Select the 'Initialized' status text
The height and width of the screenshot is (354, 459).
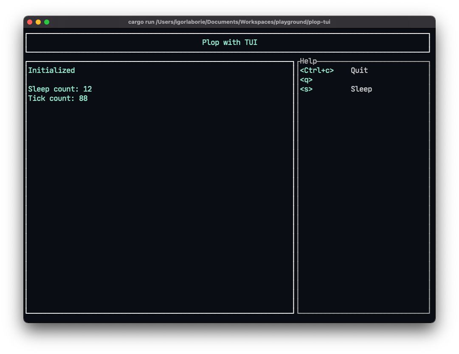coord(51,70)
